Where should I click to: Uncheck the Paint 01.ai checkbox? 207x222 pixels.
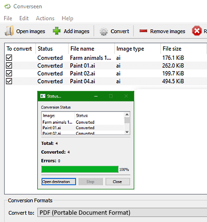tap(9, 66)
